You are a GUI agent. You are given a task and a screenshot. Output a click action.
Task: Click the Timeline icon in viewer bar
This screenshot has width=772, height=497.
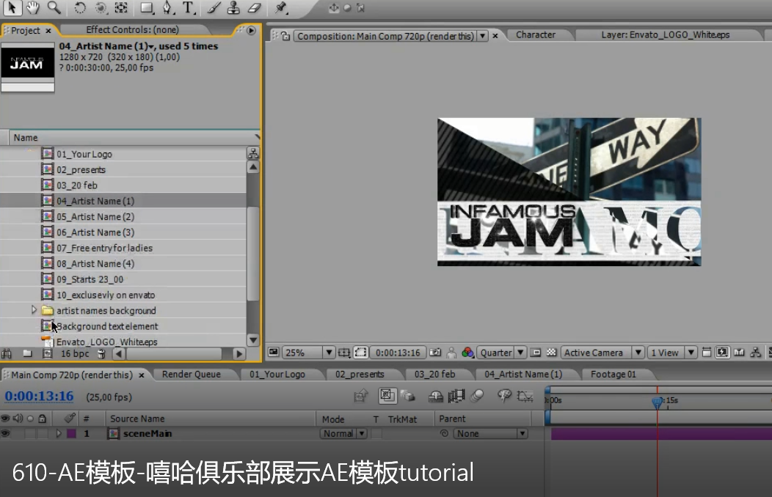point(739,353)
